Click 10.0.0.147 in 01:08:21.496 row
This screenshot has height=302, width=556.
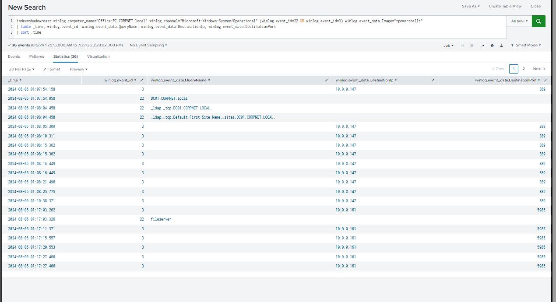pyautogui.click(x=346, y=182)
